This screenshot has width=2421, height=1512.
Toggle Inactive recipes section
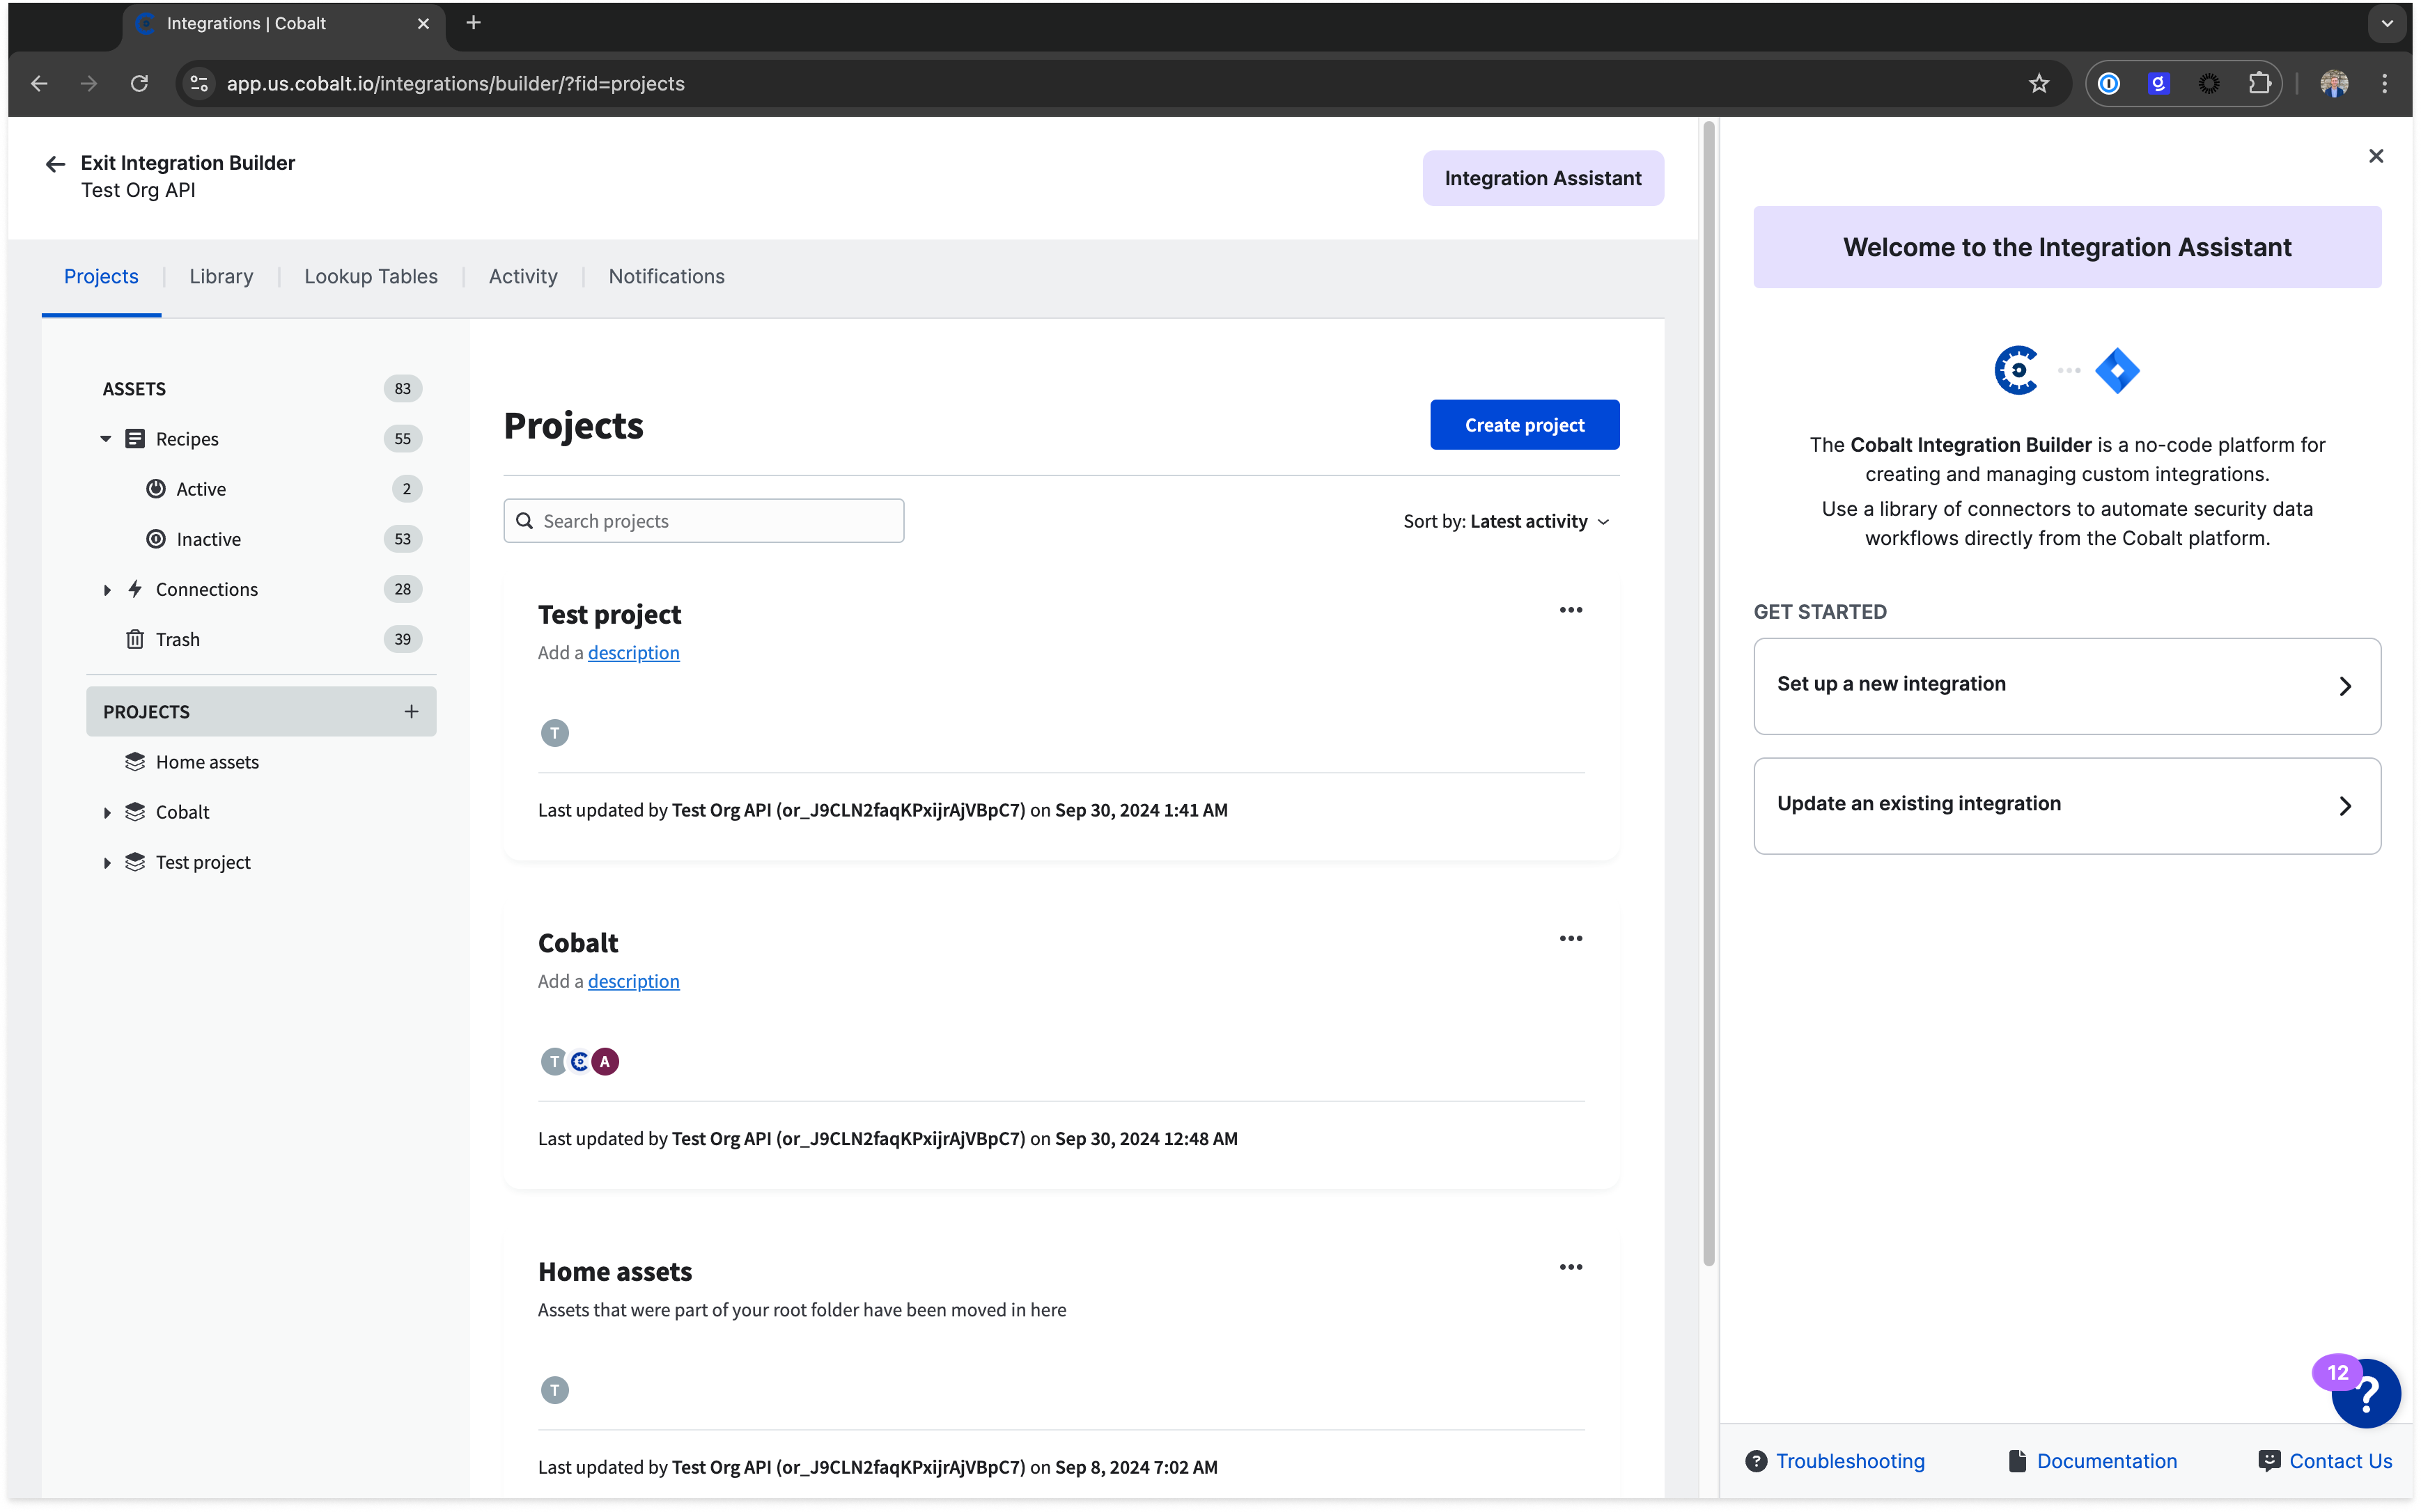pos(208,538)
